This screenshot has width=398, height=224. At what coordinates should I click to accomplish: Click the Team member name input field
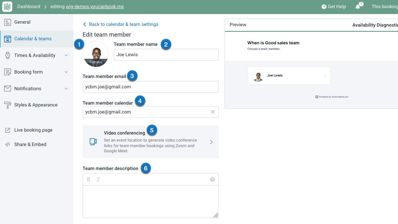click(x=166, y=54)
